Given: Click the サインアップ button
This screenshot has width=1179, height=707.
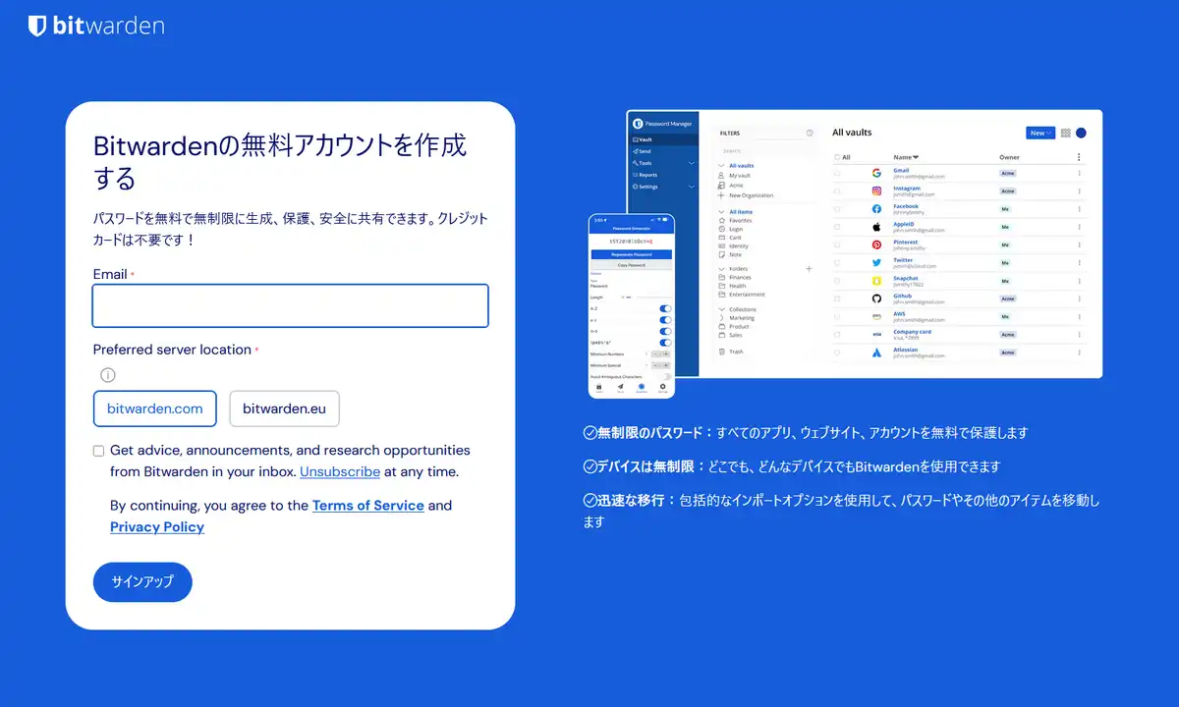Looking at the screenshot, I should (x=142, y=582).
